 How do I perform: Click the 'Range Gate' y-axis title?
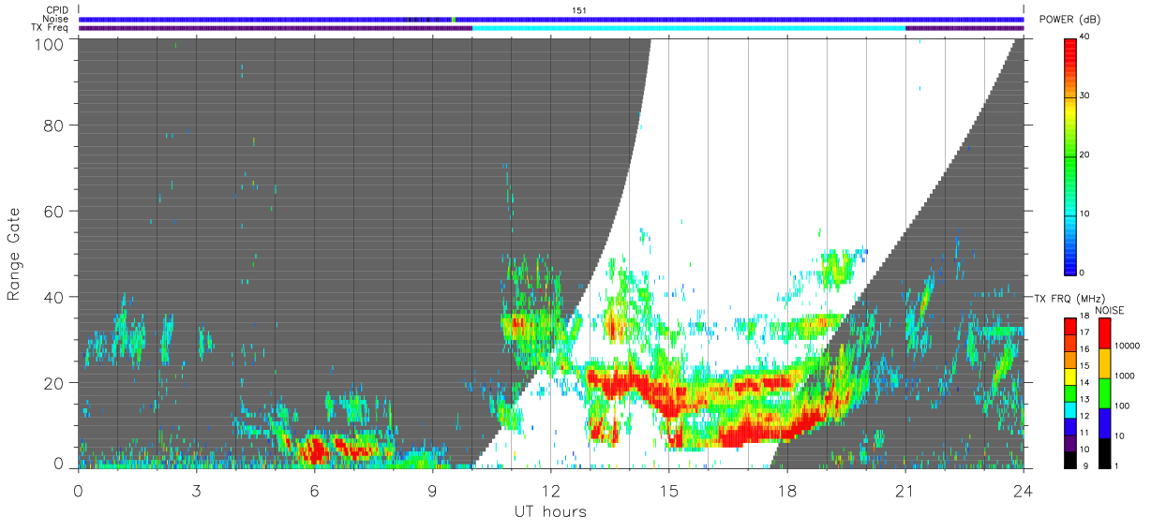[x=14, y=255]
